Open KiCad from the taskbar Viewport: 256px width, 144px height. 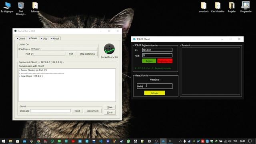[108, 141]
